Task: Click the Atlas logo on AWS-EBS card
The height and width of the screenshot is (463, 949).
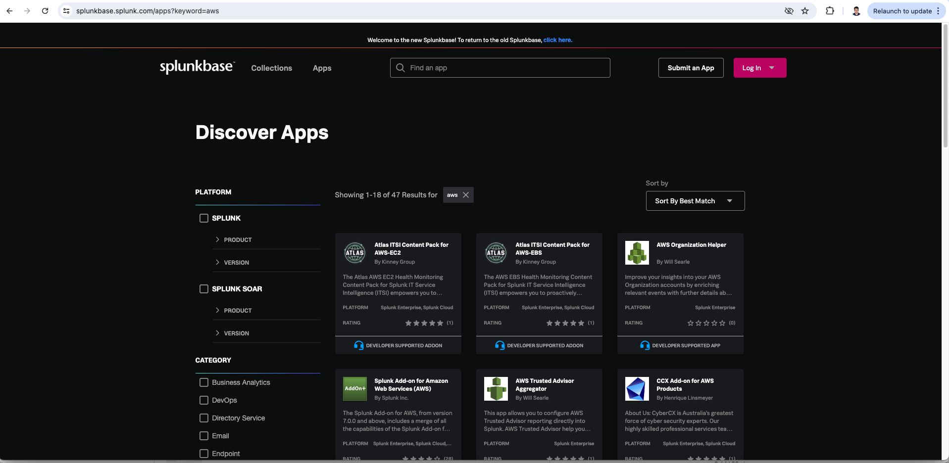Action: click(x=496, y=253)
